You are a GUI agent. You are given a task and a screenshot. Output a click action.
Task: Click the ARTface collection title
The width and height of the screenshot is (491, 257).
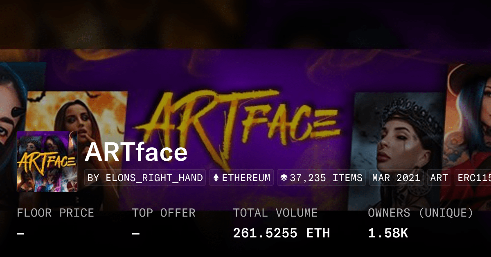[x=136, y=153]
